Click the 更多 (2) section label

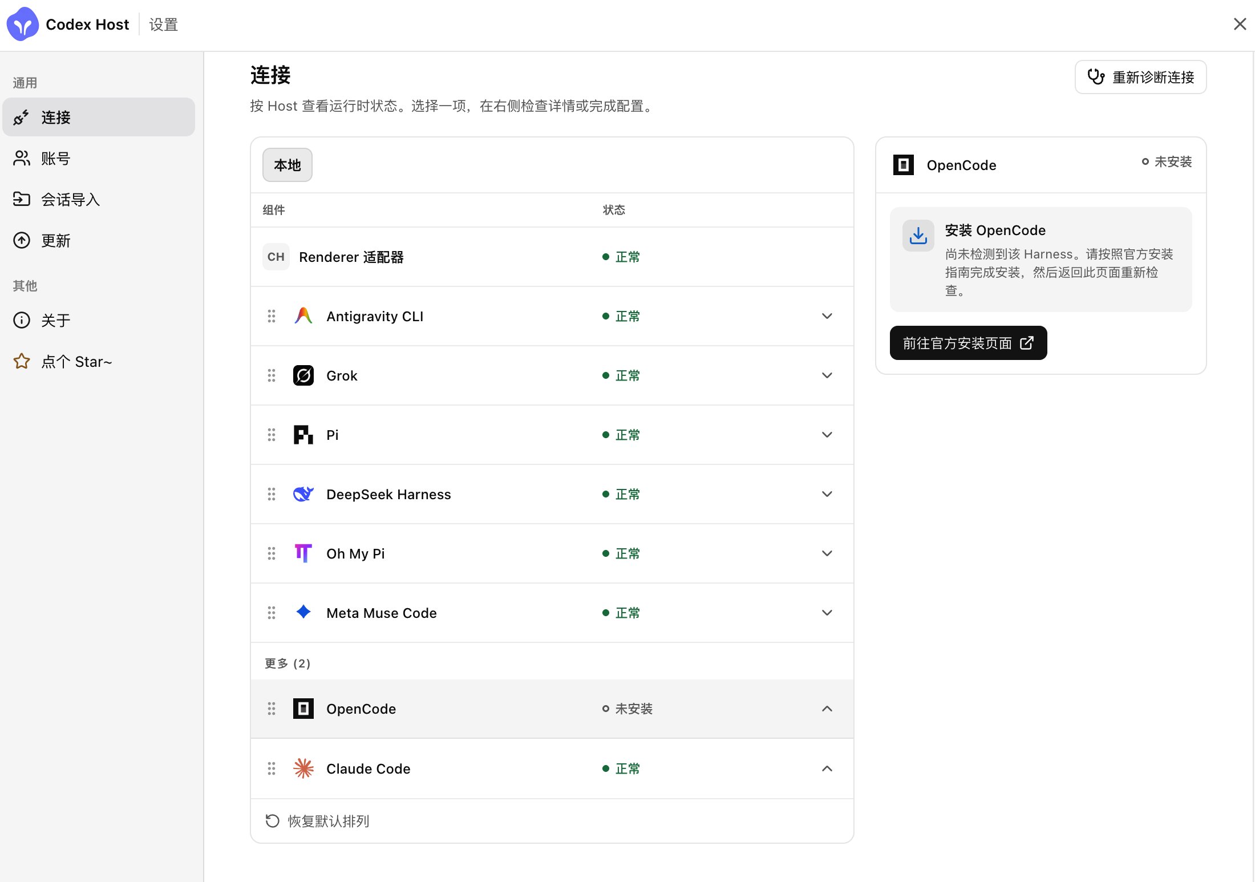tap(288, 663)
